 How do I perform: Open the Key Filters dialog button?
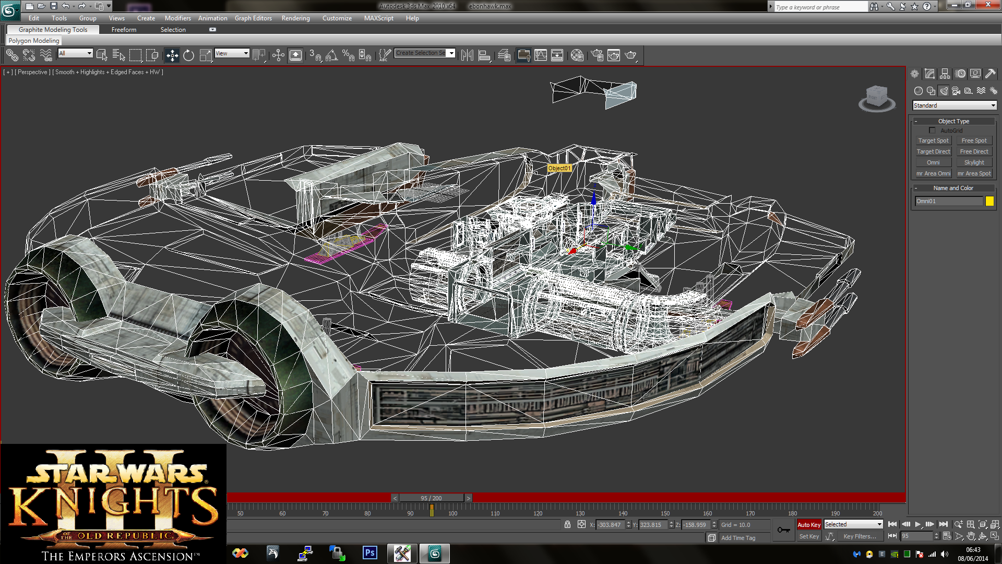click(860, 536)
